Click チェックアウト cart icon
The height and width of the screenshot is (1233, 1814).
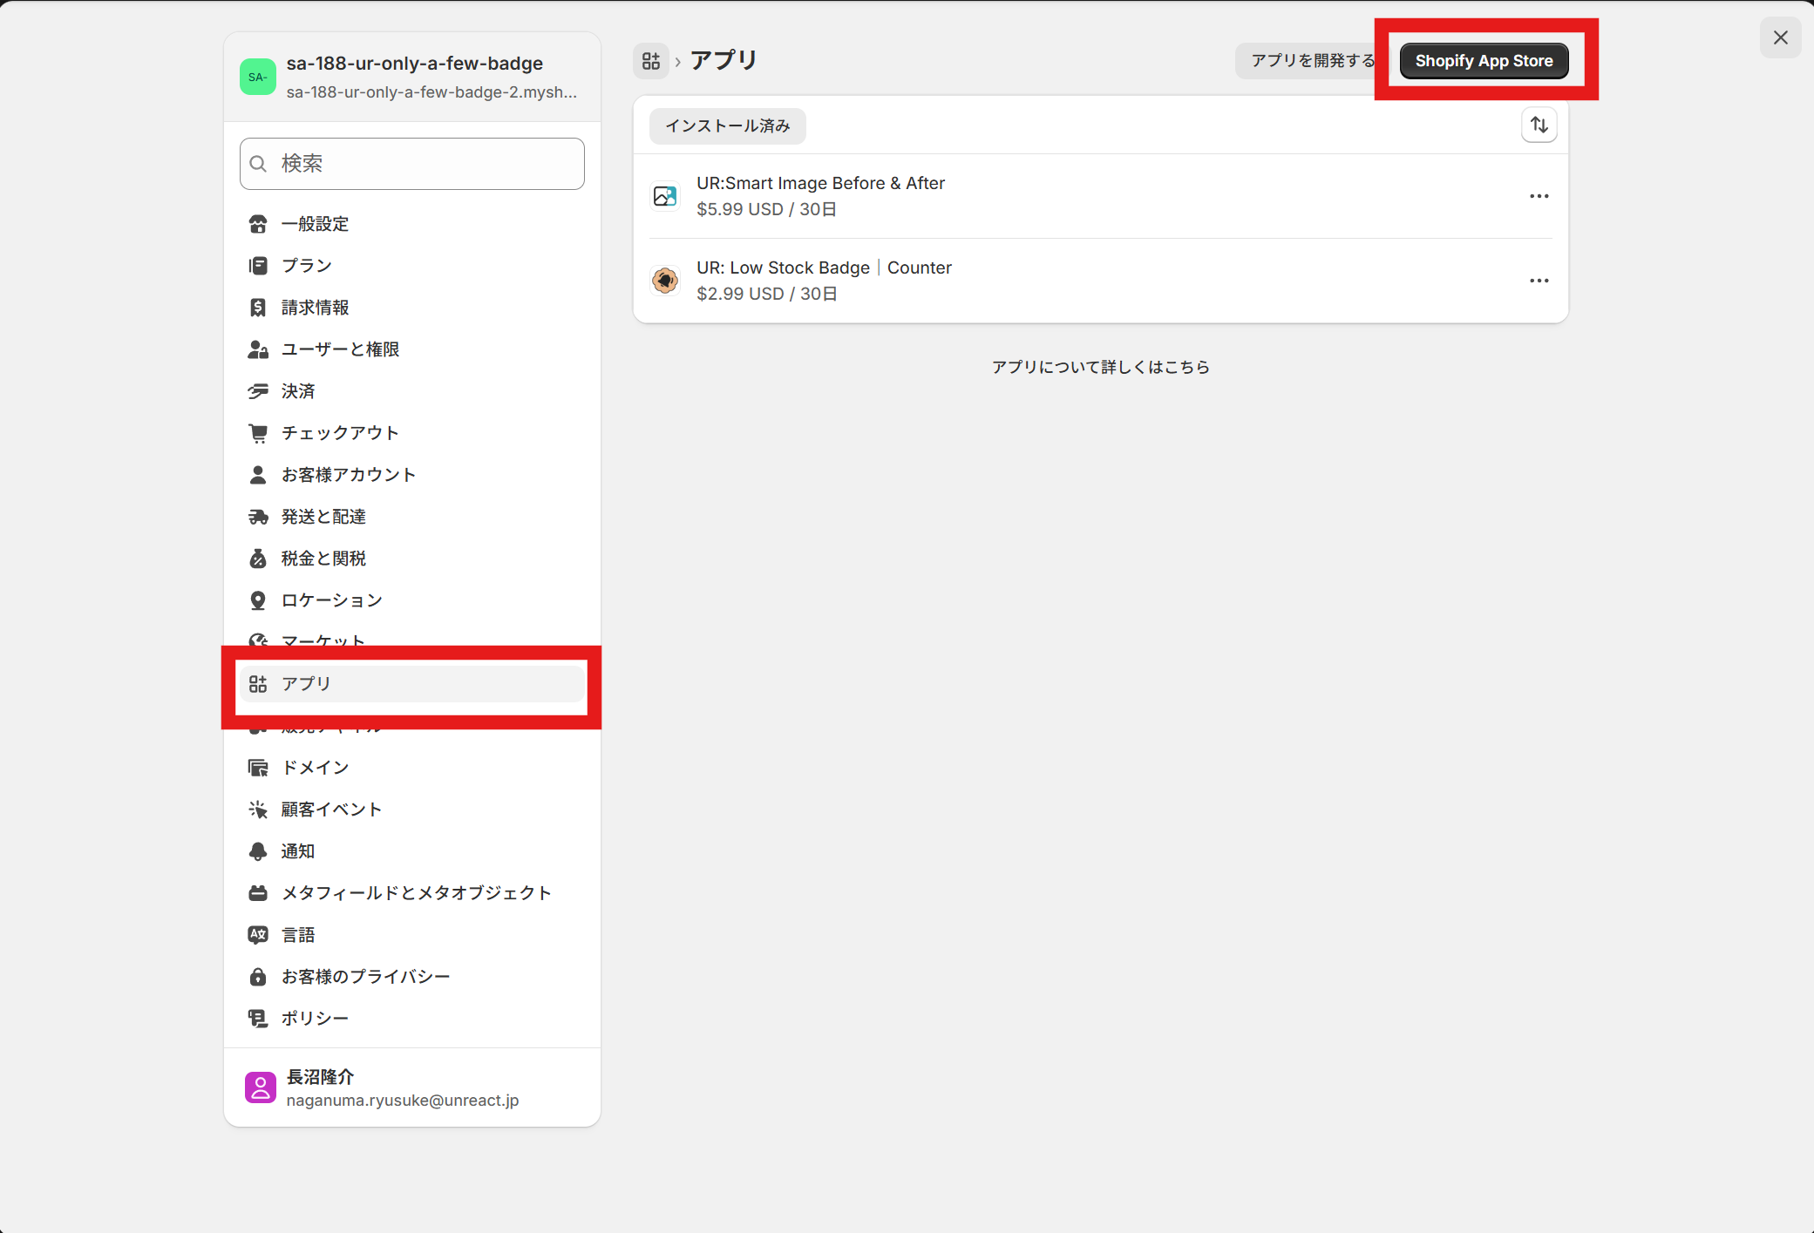[x=258, y=433]
